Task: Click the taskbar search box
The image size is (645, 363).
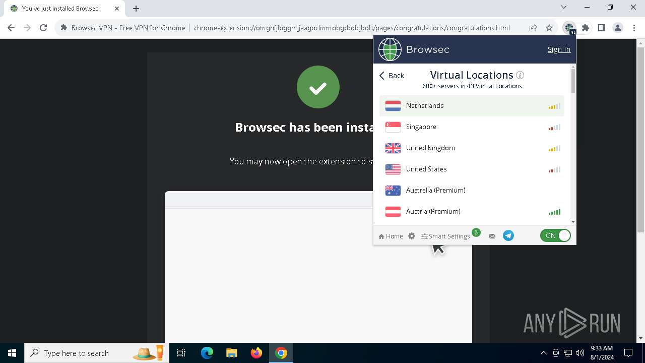Action: [x=97, y=353]
